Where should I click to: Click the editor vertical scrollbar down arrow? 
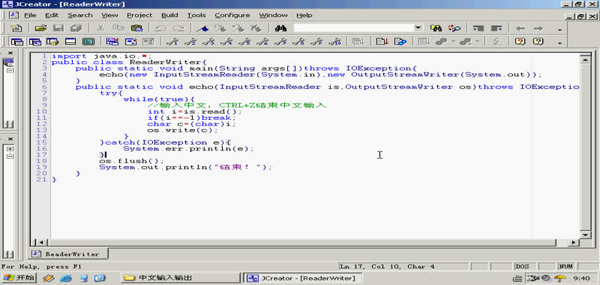[x=585, y=234]
